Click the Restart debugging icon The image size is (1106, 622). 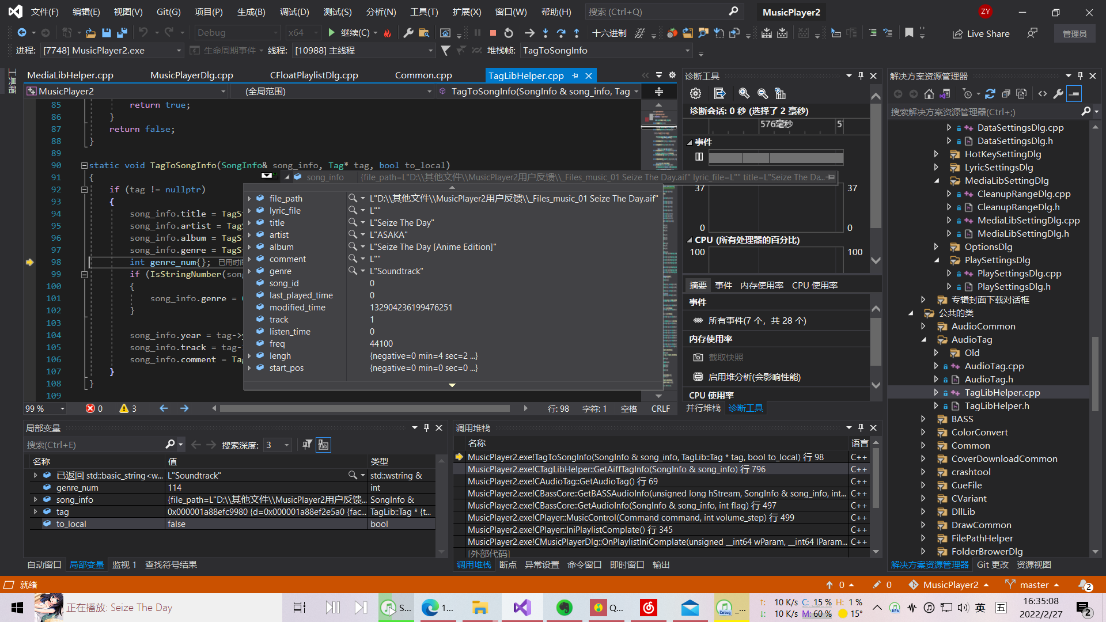pos(508,33)
